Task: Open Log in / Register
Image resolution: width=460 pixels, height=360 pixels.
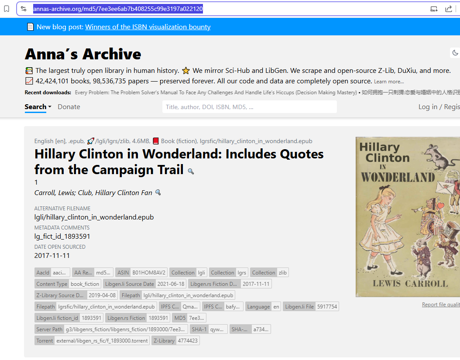Action: click(x=439, y=107)
